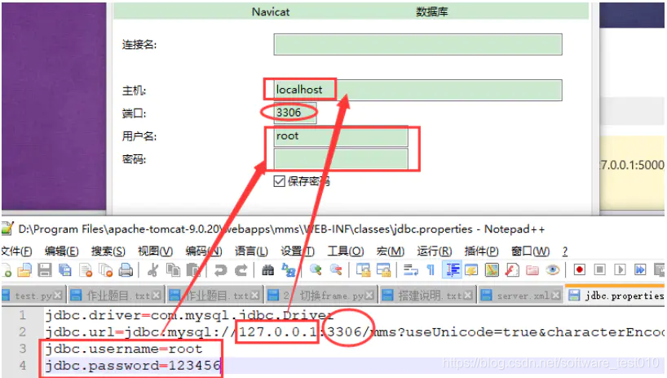Open the 语言(L) menu
The image size is (667, 378).
coord(251,251)
